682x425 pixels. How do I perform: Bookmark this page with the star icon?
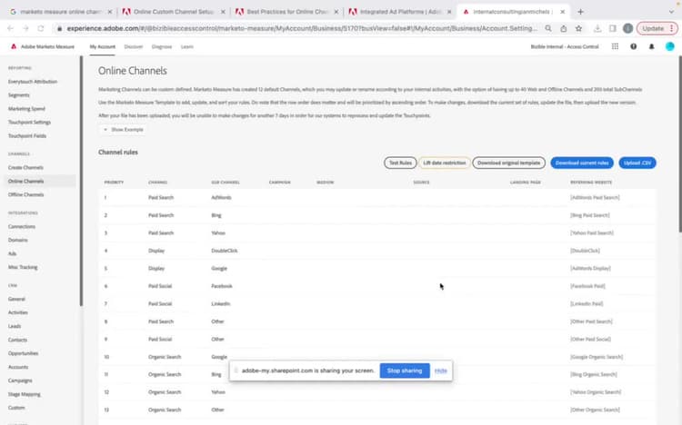578,28
